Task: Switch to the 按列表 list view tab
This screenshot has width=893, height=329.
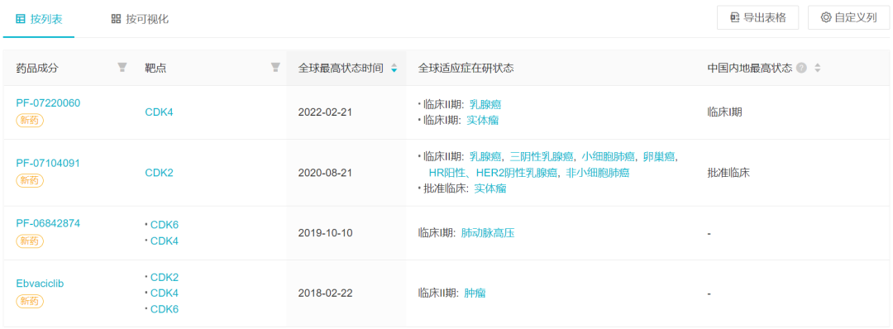Action: pos(39,19)
